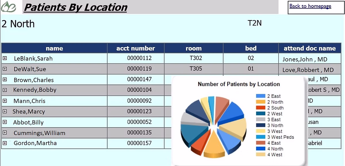
Task: Click the 2 East legend color swatch
Action: 260,96
